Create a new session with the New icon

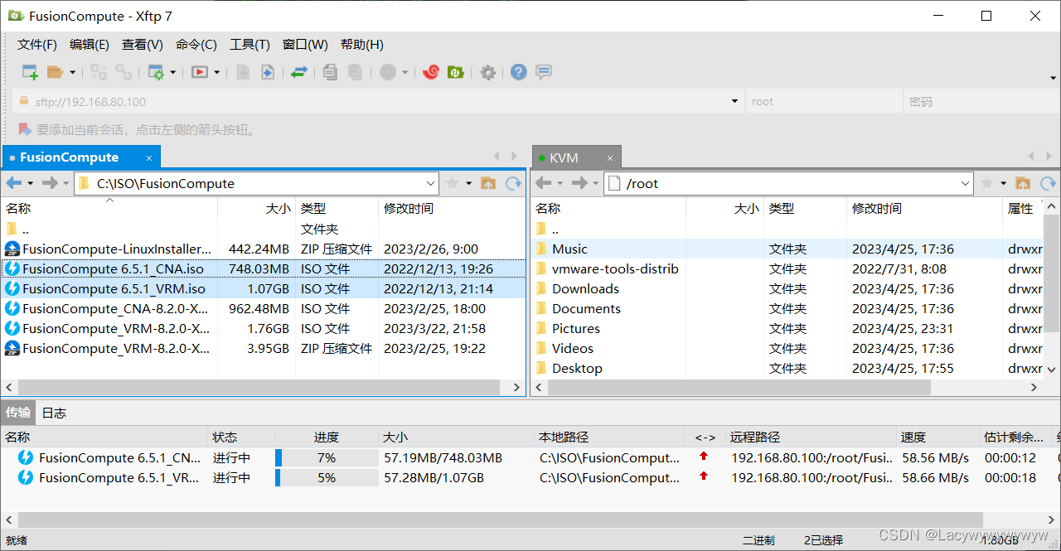pyautogui.click(x=29, y=72)
